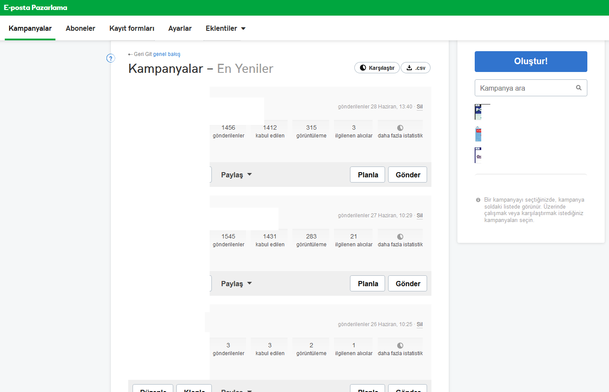Open more statistics for 26 Haziran campaign
Image resolution: width=609 pixels, height=392 pixels.
click(x=400, y=349)
